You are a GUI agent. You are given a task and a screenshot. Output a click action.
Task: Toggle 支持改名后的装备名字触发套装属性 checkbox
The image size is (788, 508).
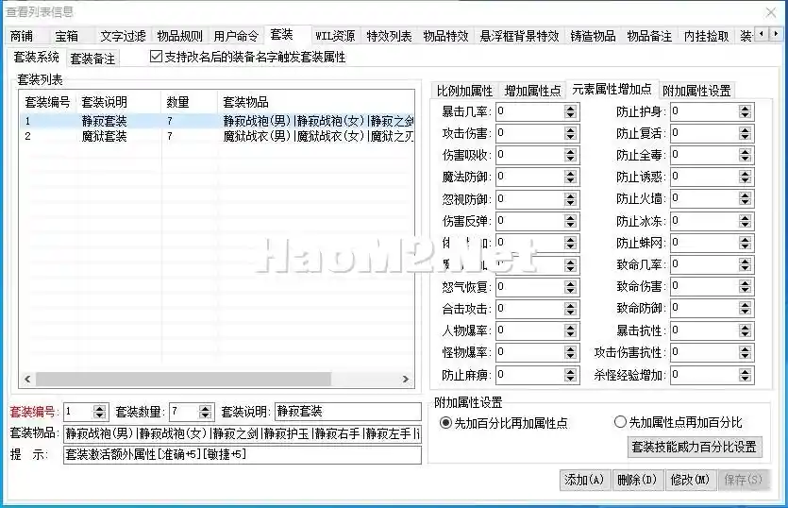(x=157, y=57)
